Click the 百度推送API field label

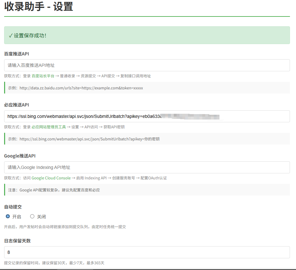point(17,54)
